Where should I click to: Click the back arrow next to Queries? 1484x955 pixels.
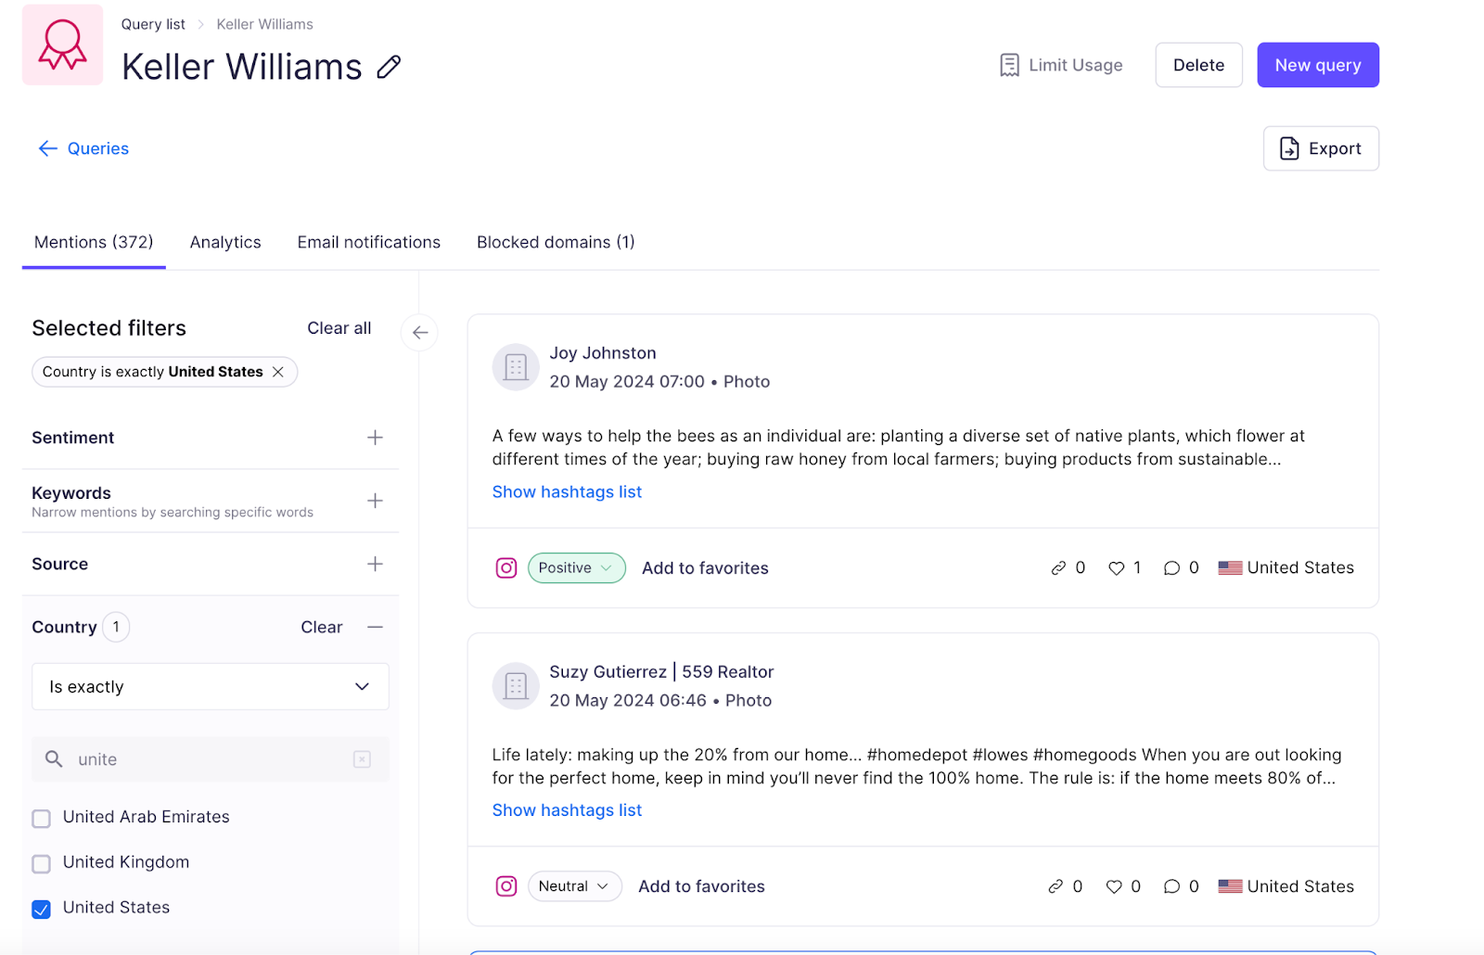pyautogui.click(x=47, y=148)
